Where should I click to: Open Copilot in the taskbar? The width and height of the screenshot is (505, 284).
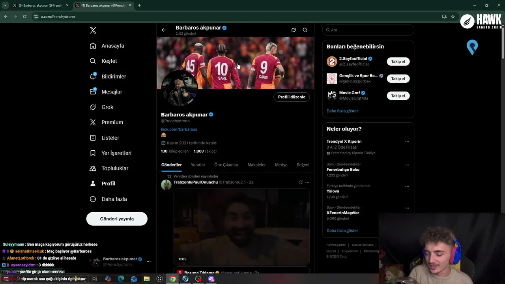(108, 279)
